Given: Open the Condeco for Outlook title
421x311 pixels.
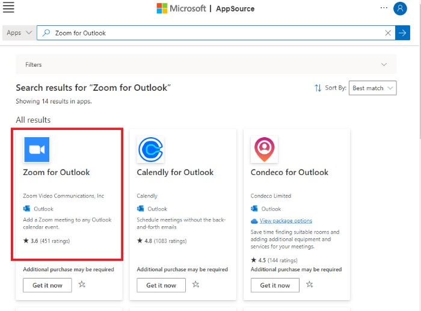Looking at the screenshot, I should (289, 172).
